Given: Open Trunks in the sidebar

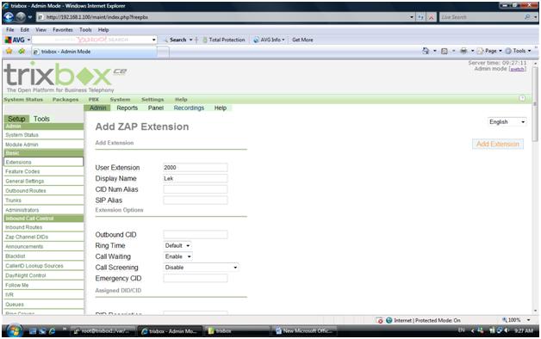Looking at the screenshot, I should 43,200.
